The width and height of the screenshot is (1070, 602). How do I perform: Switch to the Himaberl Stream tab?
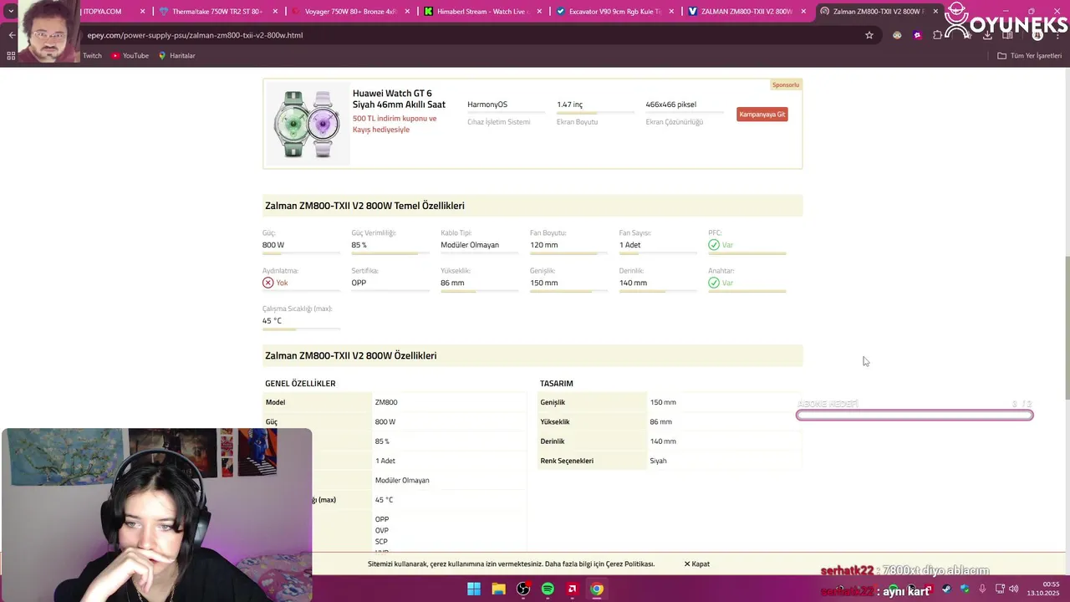(482, 12)
